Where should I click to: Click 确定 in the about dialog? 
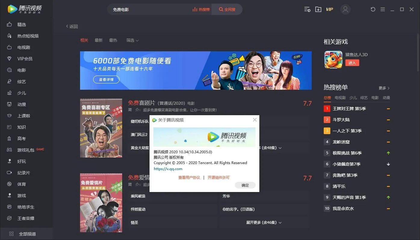pyautogui.click(x=245, y=185)
